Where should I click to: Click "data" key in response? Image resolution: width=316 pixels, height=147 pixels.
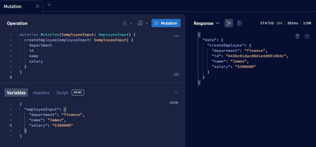209,40
